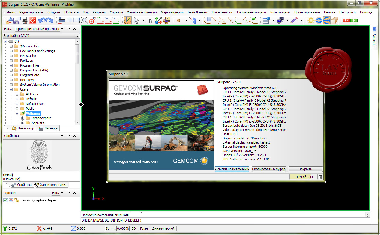This screenshot has width=380, height=235.
Task: Collapse the C:\ drive tree node
Action: [x=6, y=41]
